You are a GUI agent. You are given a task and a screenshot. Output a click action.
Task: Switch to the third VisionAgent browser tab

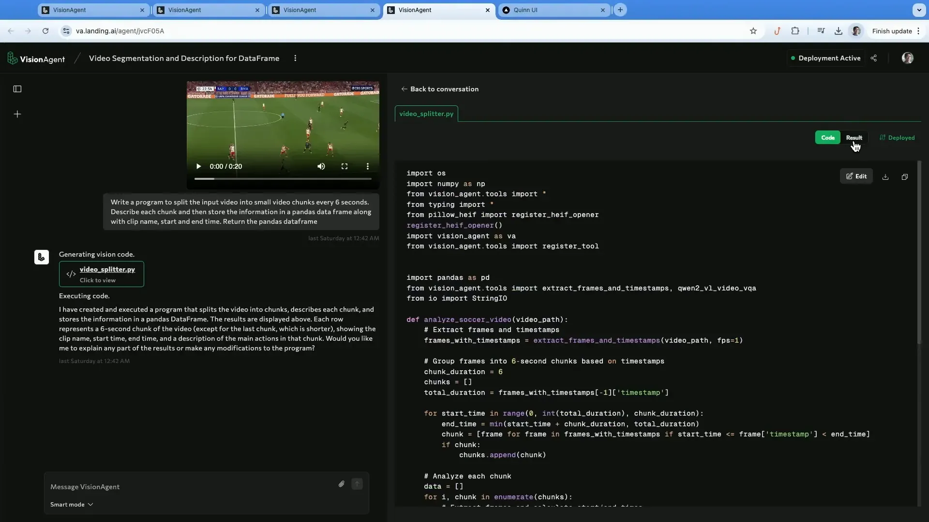323,10
